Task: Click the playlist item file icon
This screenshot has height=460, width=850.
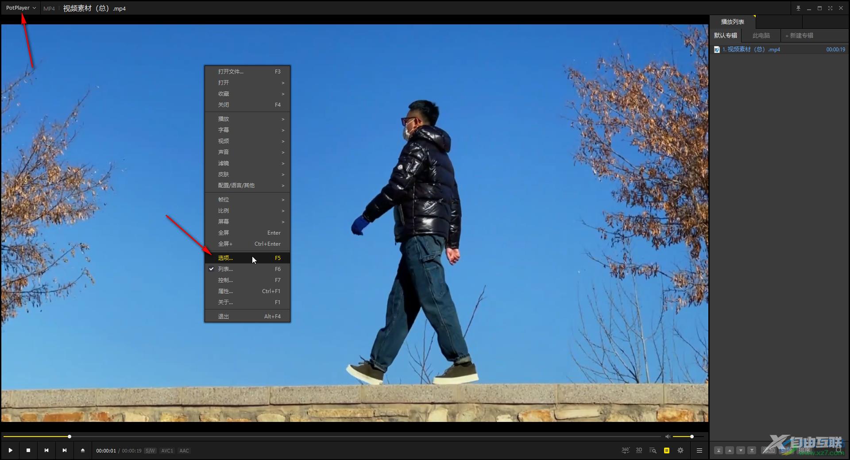Action: (717, 50)
